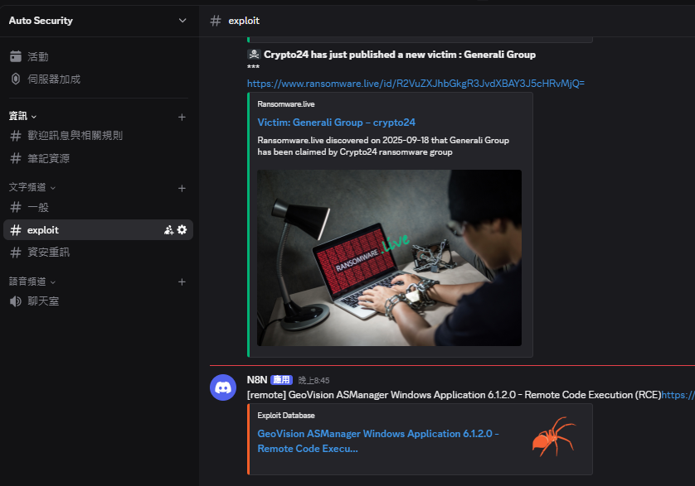Click the skull icon before Crypto24 message
This screenshot has width=695, height=486.
click(x=254, y=55)
